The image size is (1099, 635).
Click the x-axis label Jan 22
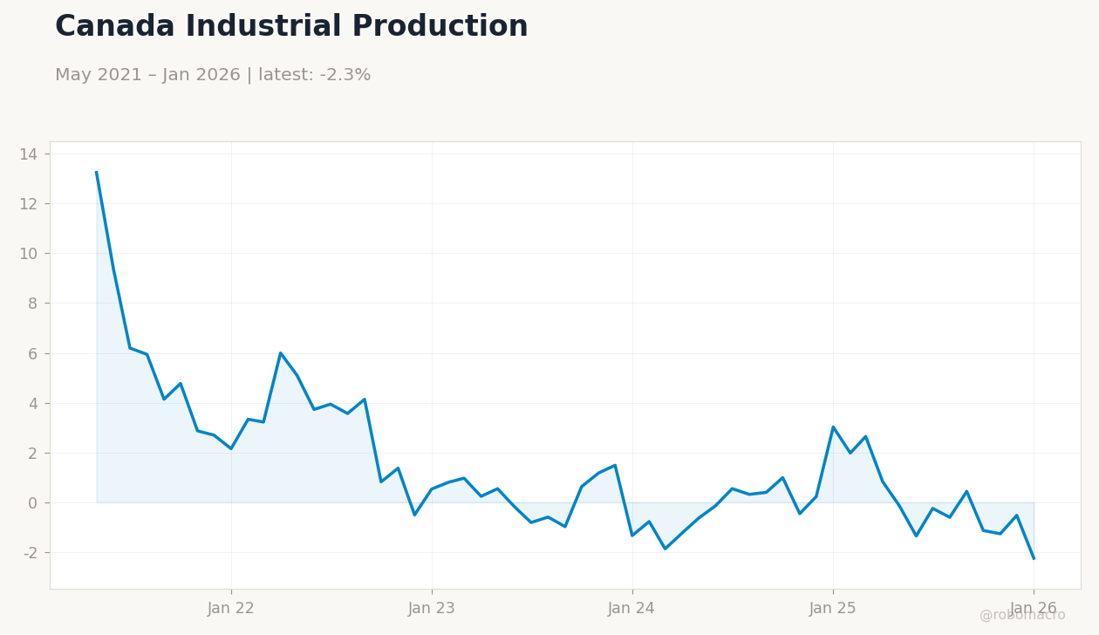click(x=231, y=609)
